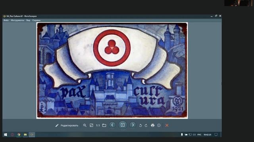
Task: Go to next image with right arrow
Action: click(133, 125)
